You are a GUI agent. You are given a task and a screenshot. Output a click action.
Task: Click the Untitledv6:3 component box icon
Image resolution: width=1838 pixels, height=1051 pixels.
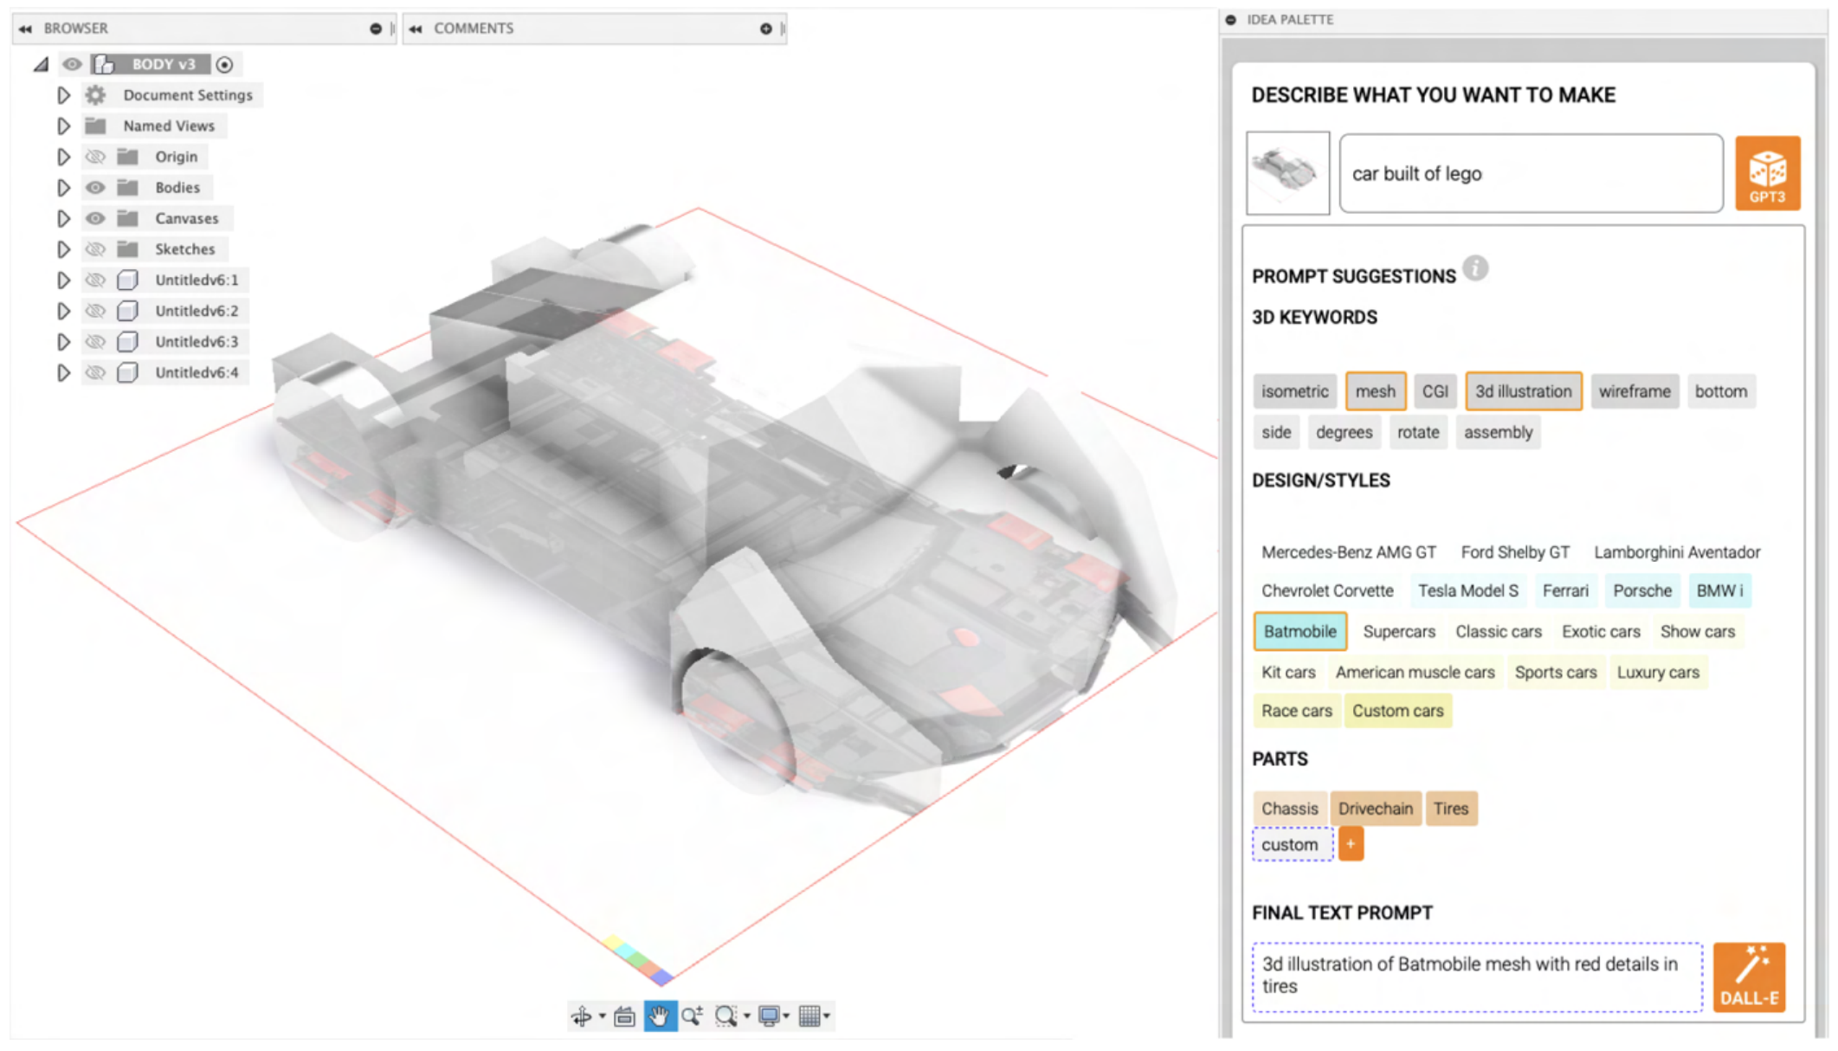(x=127, y=341)
